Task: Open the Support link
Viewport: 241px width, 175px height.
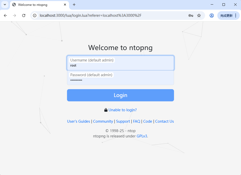Action: [x=123, y=121]
